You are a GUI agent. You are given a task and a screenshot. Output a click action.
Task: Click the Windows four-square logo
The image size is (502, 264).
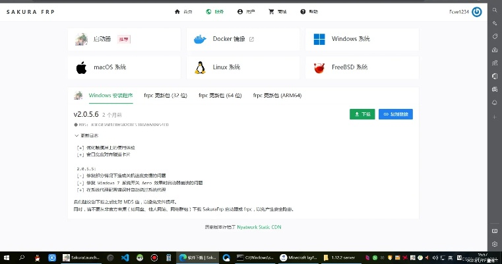pyautogui.click(x=319, y=39)
